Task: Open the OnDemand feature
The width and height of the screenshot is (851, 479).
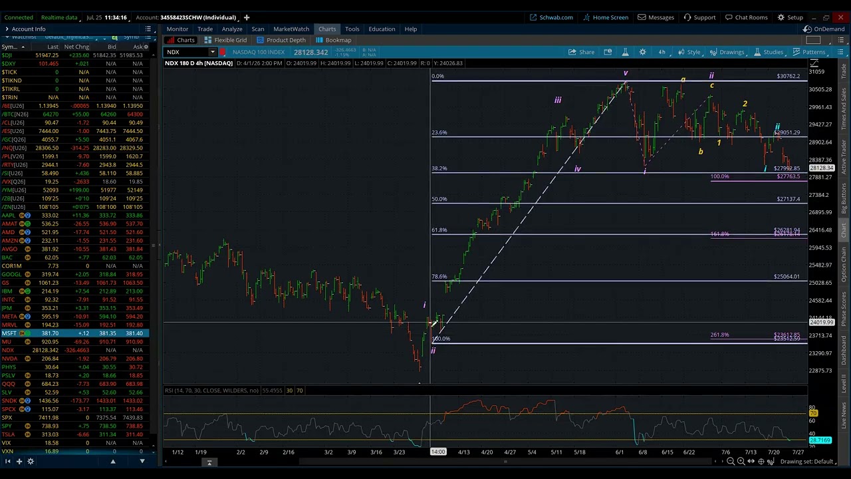Action: pos(824,29)
